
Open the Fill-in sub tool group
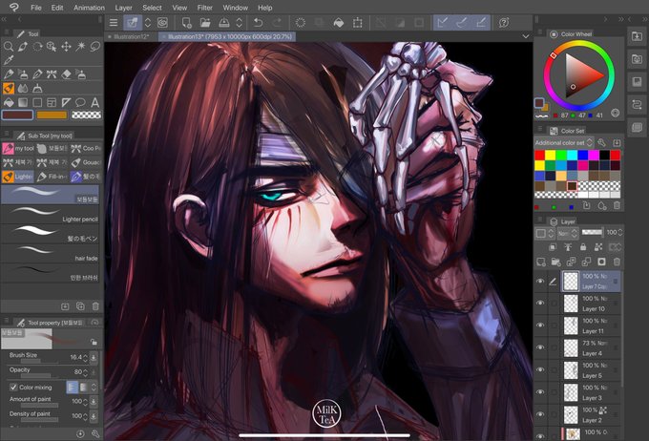point(52,177)
